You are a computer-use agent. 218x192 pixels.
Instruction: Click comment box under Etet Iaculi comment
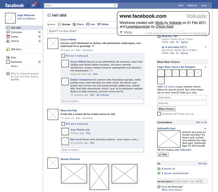click(x=102, y=150)
